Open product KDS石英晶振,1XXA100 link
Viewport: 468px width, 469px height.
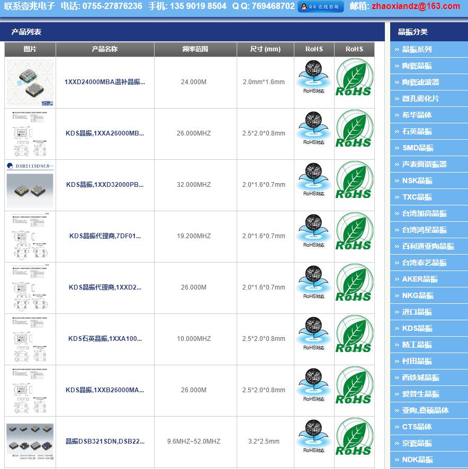pos(105,339)
